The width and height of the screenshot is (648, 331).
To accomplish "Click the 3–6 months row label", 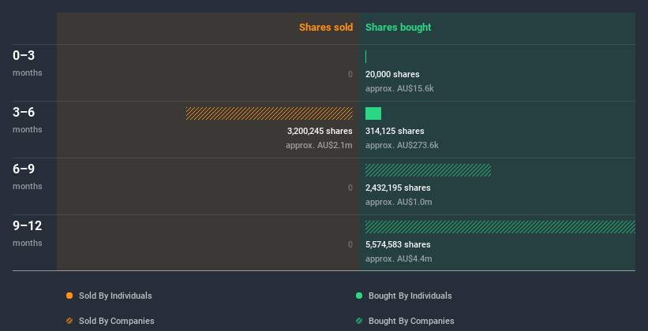I will [x=28, y=120].
